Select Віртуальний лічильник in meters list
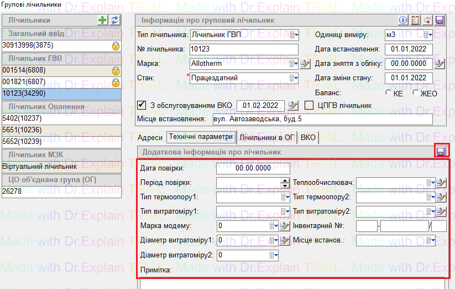Viewport: 455px width, 289px height. tap(61, 166)
